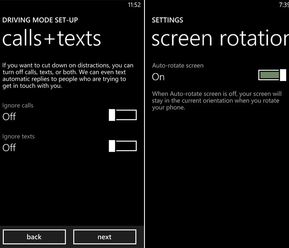Tap the Off status under Ignore calls

click(x=9, y=117)
